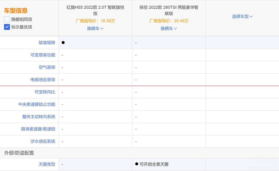Expand the 选择车型 dropdown

(x=242, y=16)
